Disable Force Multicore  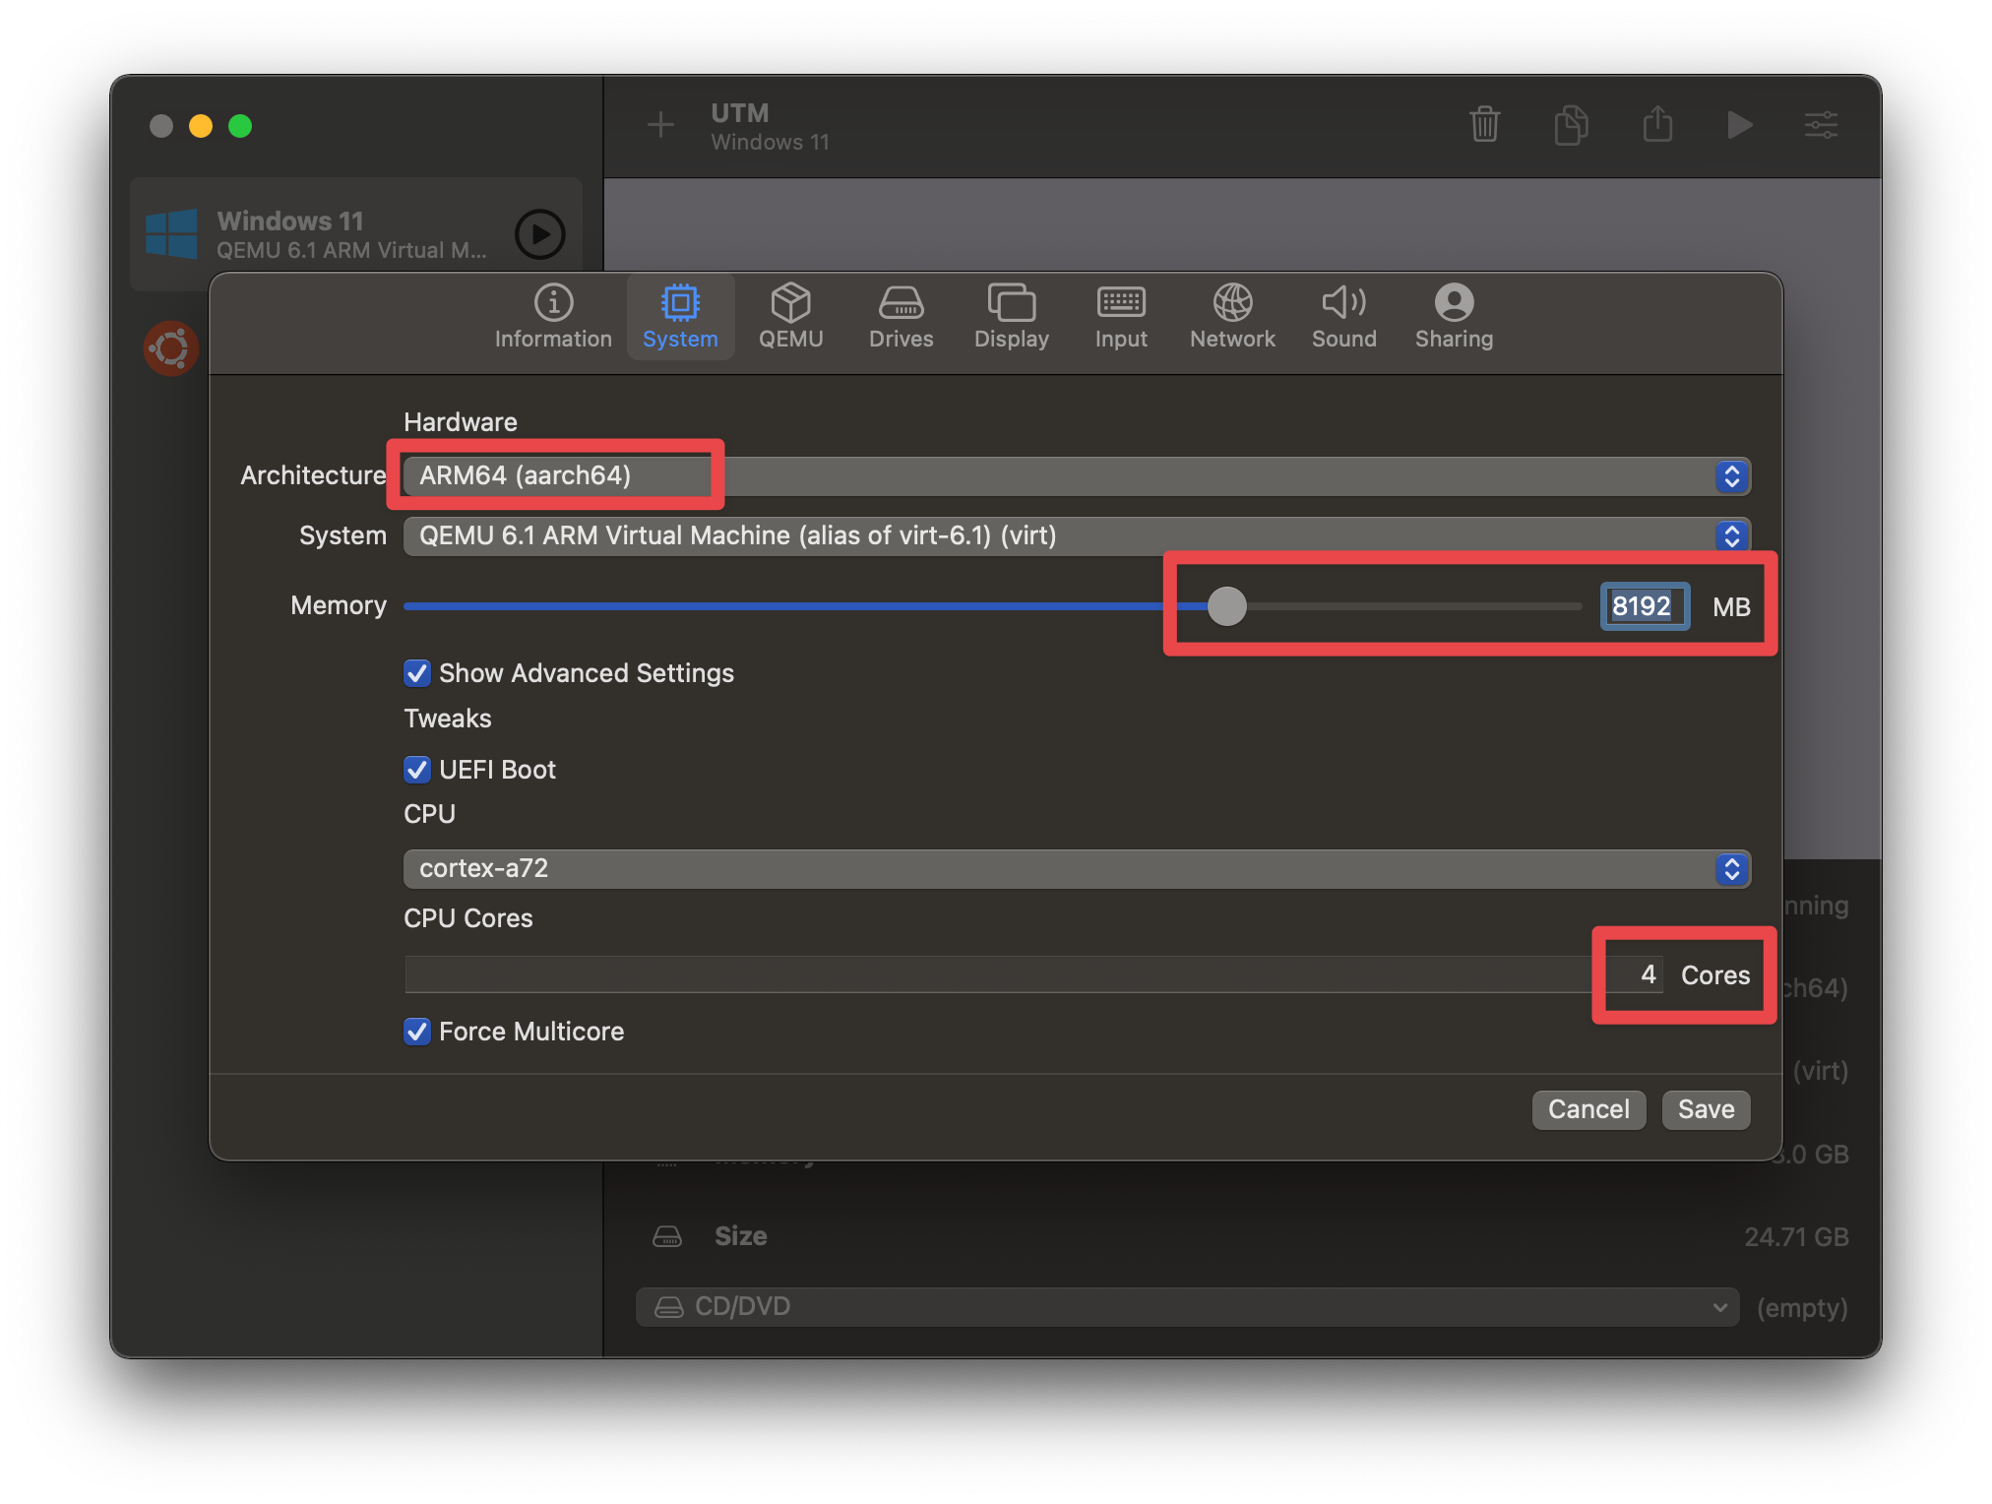416,1032
